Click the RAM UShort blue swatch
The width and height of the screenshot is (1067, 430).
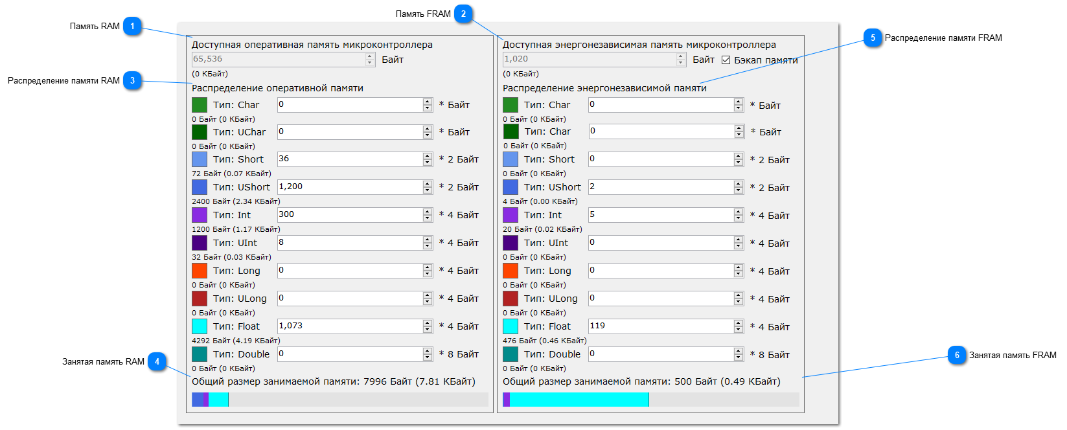tap(200, 187)
